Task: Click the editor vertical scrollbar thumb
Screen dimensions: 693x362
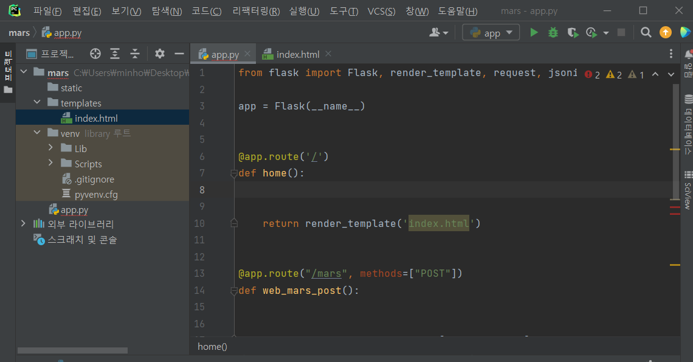Action: (676, 142)
